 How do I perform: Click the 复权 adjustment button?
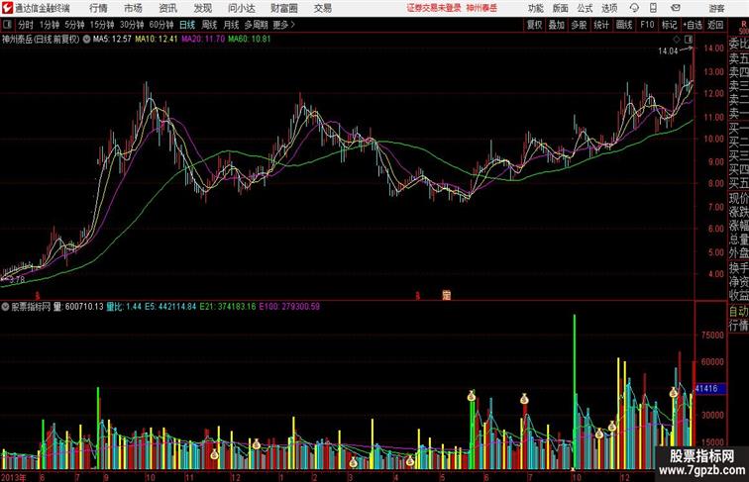coord(535,25)
